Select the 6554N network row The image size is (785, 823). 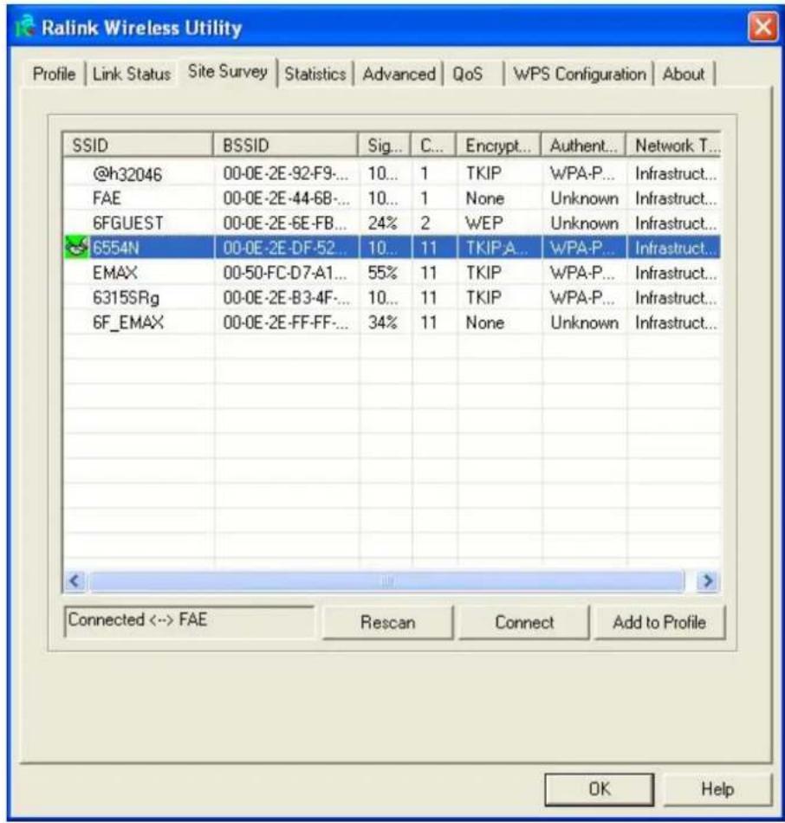tap(392, 247)
